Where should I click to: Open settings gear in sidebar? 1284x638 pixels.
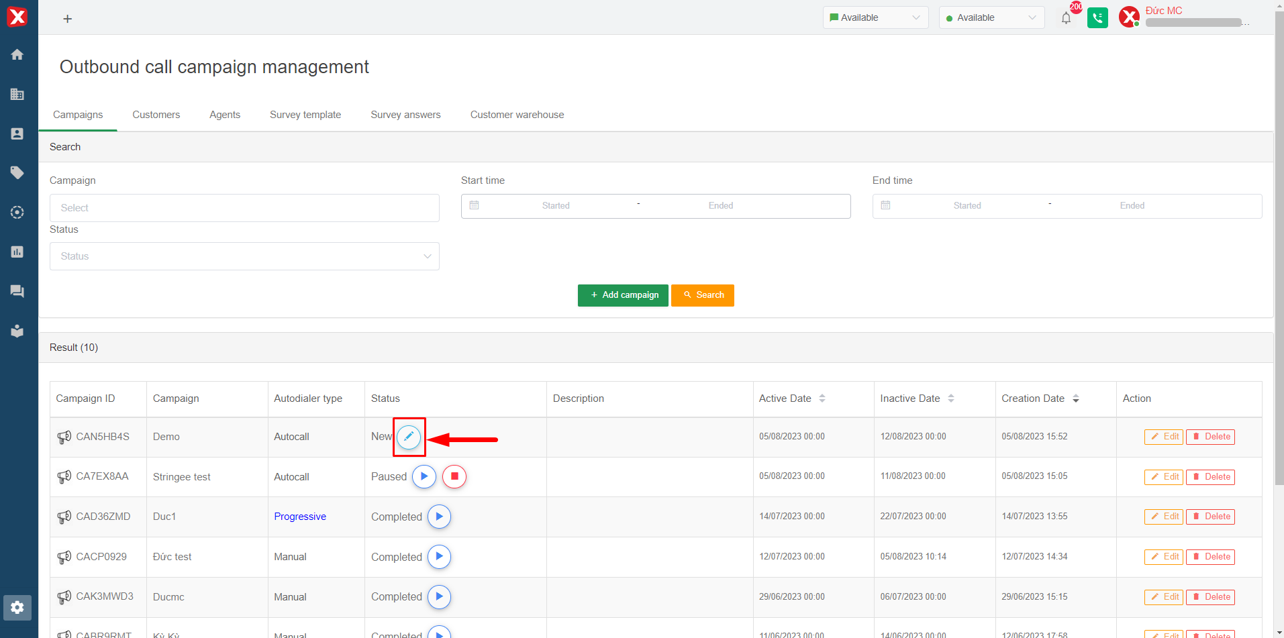point(17,607)
